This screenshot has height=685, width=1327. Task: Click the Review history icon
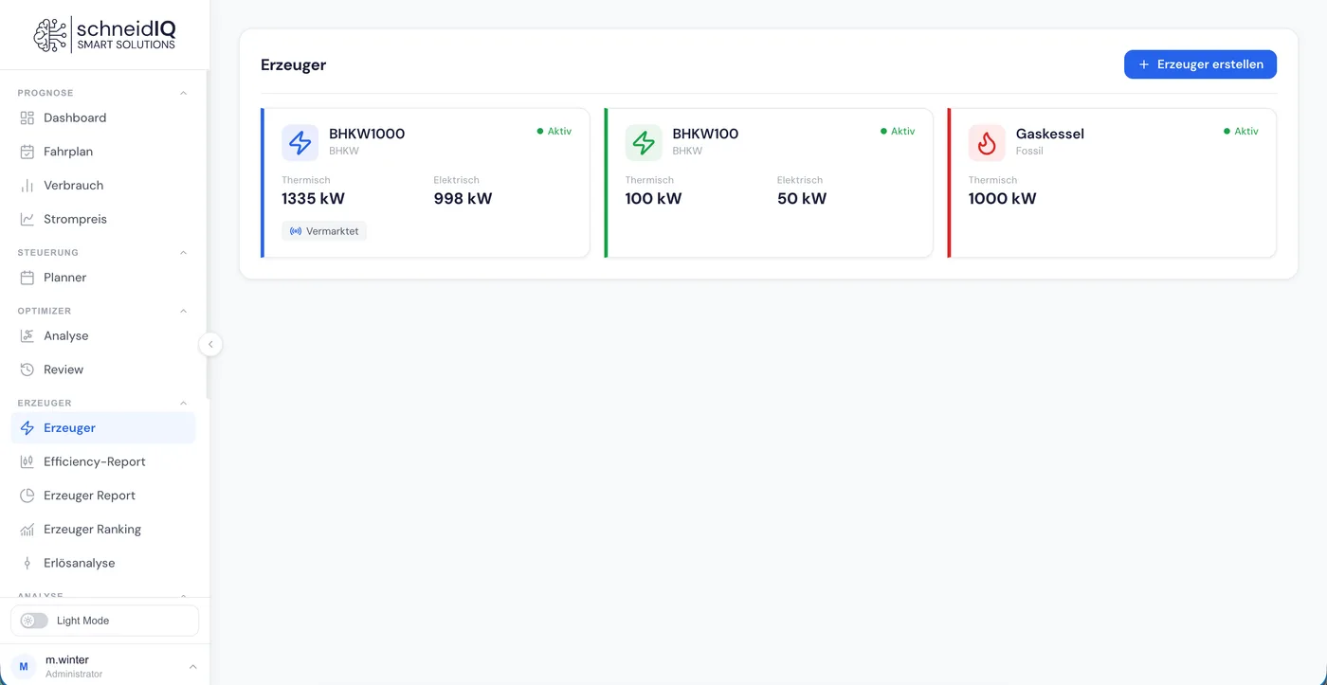(27, 370)
